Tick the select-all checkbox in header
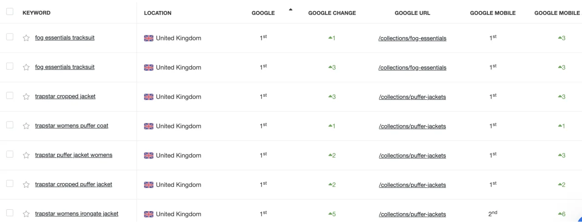Image resolution: width=582 pixels, height=222 pixels. [10, 12]
